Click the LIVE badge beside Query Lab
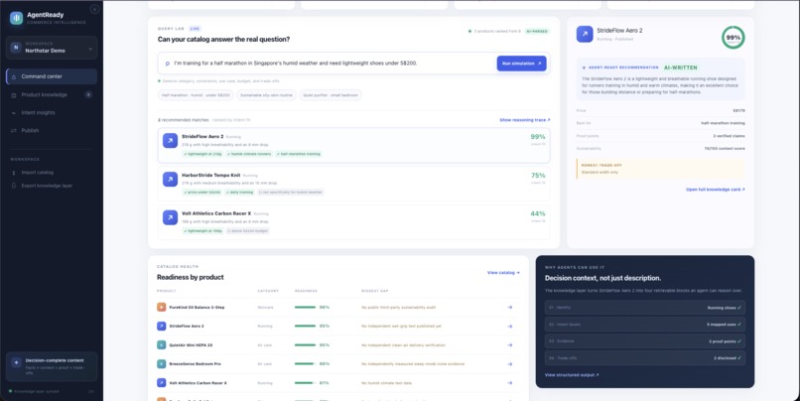Viewport: 800px width, 401px height. (195, 29)
